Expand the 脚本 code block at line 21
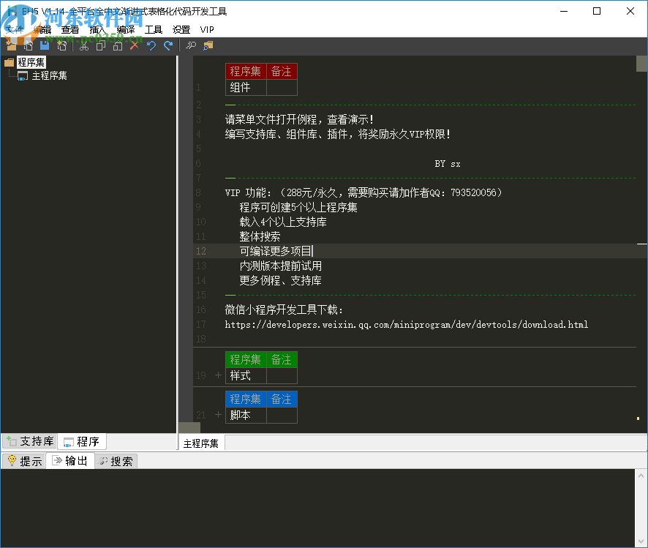The height and width of the screenshot is (548, 648). [x=217, y=414]
